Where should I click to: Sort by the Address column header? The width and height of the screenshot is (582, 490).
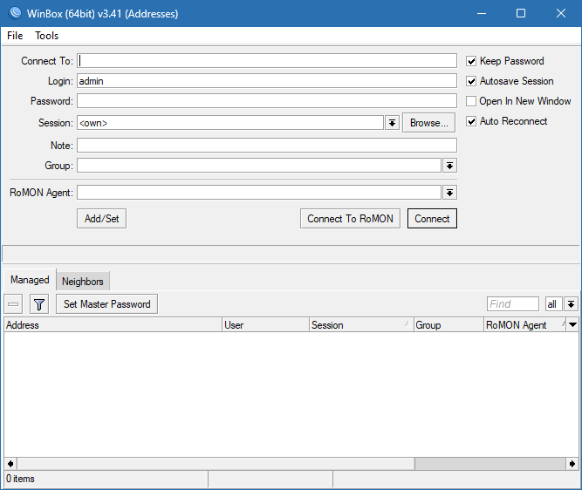coord(113,325)
